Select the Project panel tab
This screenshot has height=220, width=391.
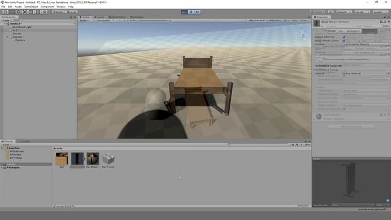[x=7, y=141]
